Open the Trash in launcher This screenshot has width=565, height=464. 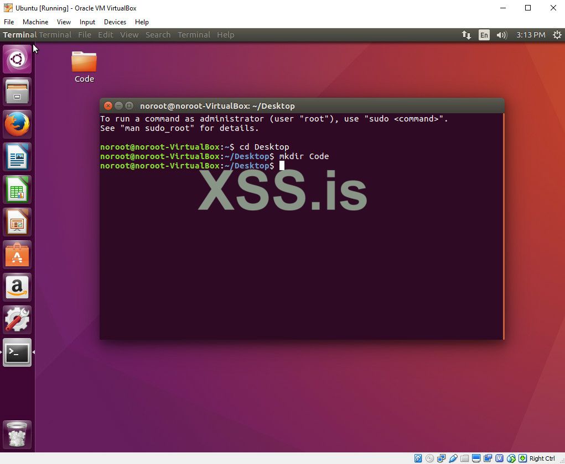click(17, 435)
